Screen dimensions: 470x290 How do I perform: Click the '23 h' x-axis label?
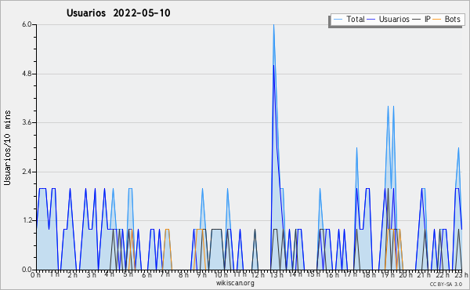461,275
